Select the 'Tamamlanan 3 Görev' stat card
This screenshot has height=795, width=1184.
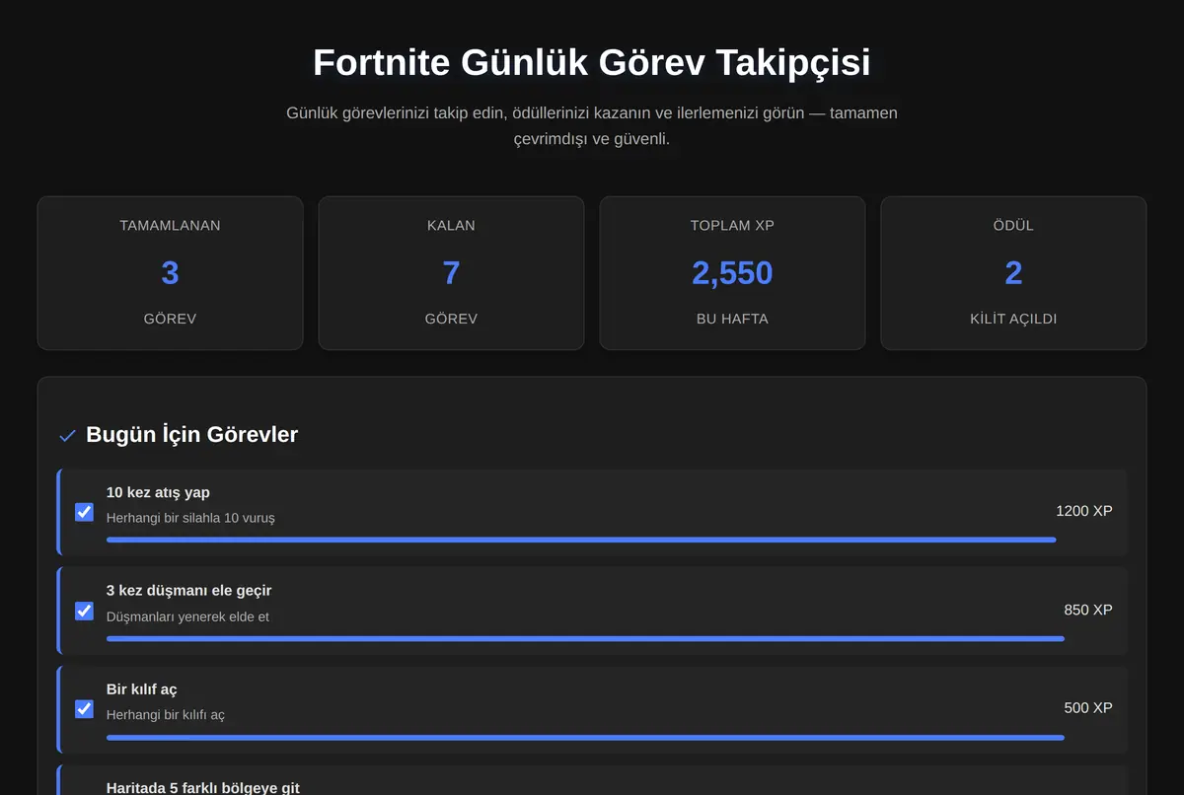pyautogui.click(x=170, y=273)
